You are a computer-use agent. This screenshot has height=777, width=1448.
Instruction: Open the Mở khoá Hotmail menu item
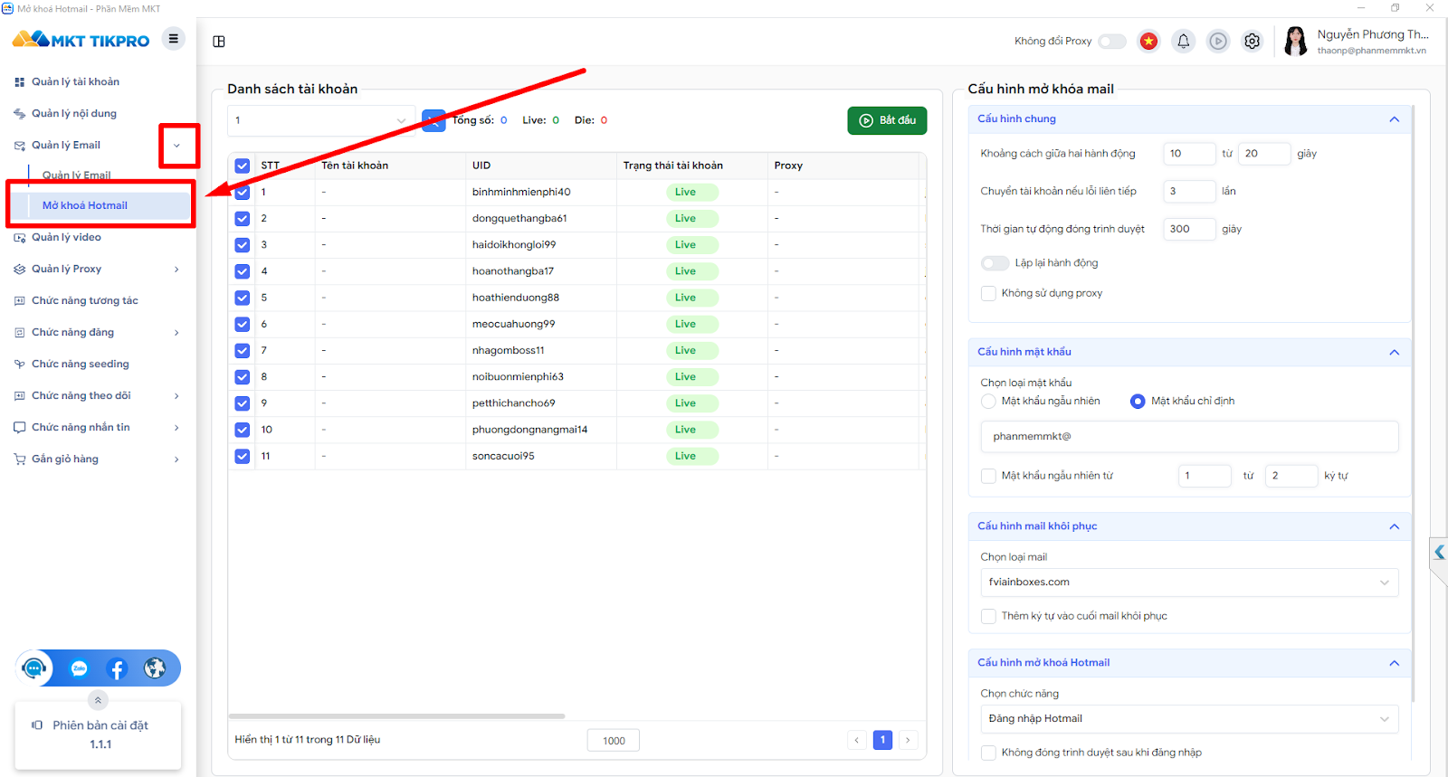[x=100, y=205]
